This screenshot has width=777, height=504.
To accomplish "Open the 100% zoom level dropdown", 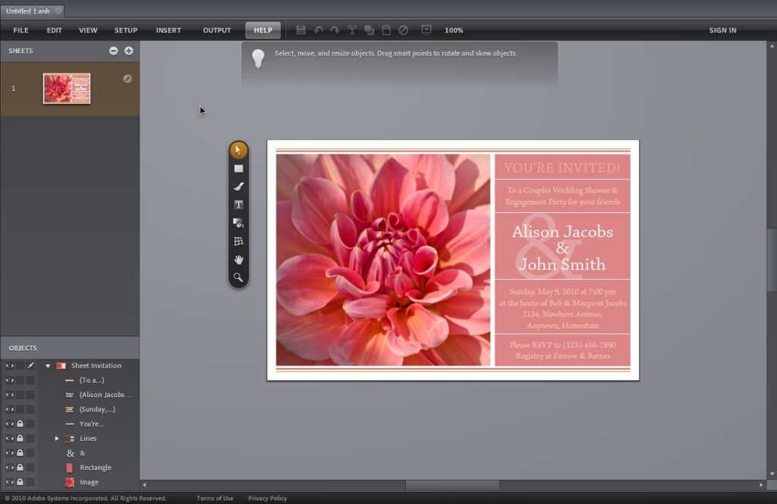I will [x=454, y=30].
